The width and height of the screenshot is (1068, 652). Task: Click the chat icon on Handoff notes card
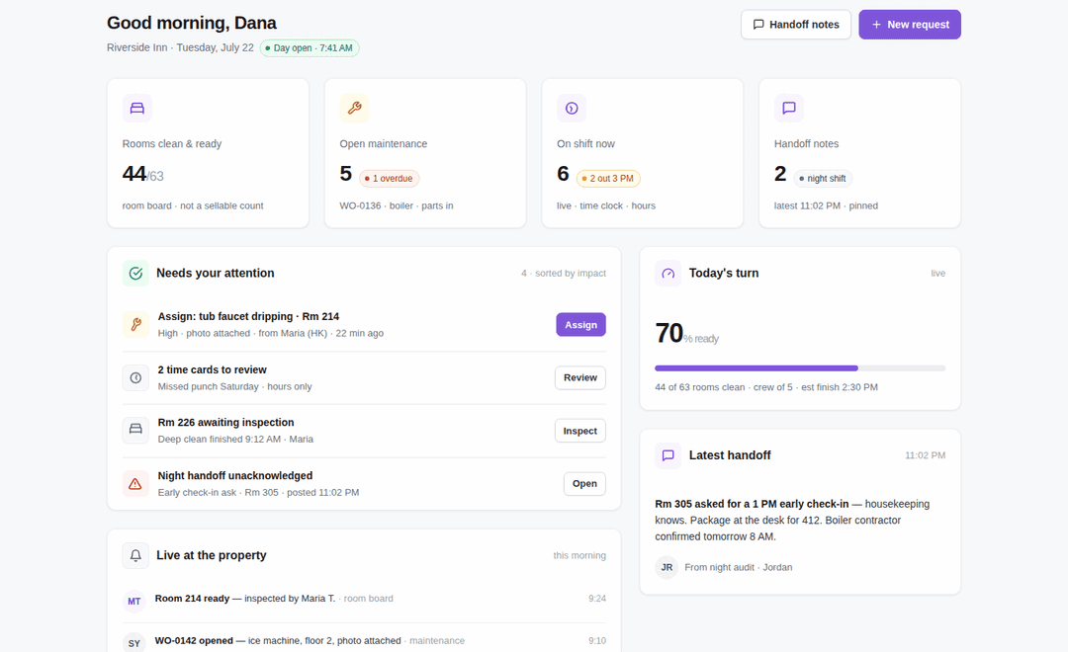[789, 109]
